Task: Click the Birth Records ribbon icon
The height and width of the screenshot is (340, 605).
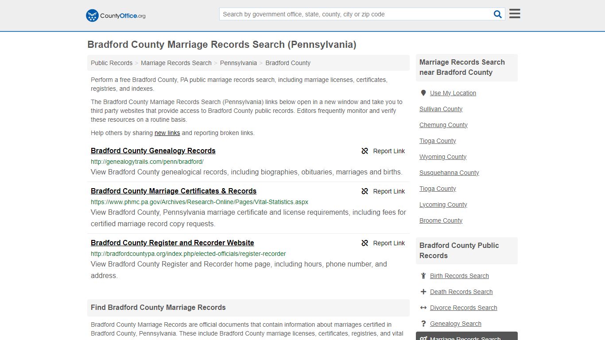Action: [x=423, y=276]
